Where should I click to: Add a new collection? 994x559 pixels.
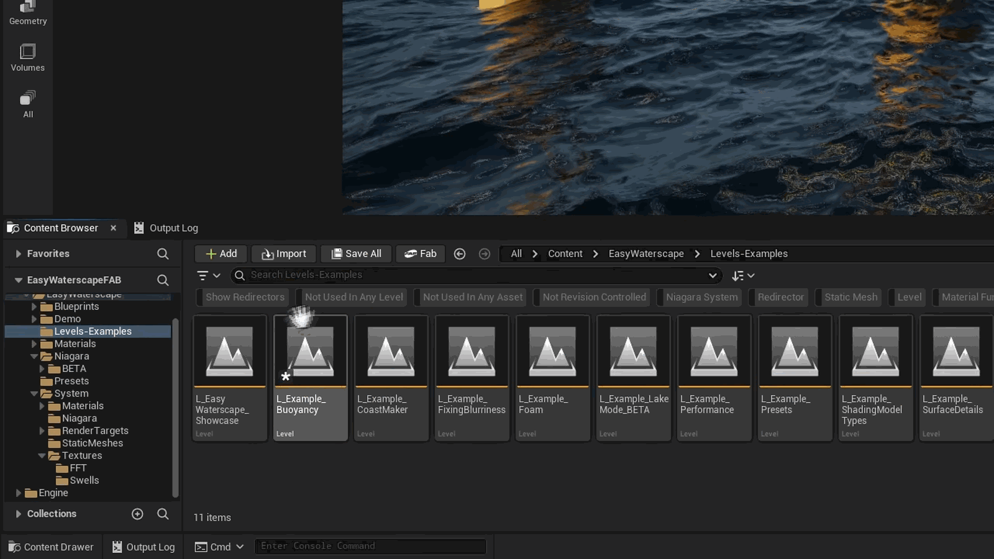pyautogui.click(x=137, y=514)
